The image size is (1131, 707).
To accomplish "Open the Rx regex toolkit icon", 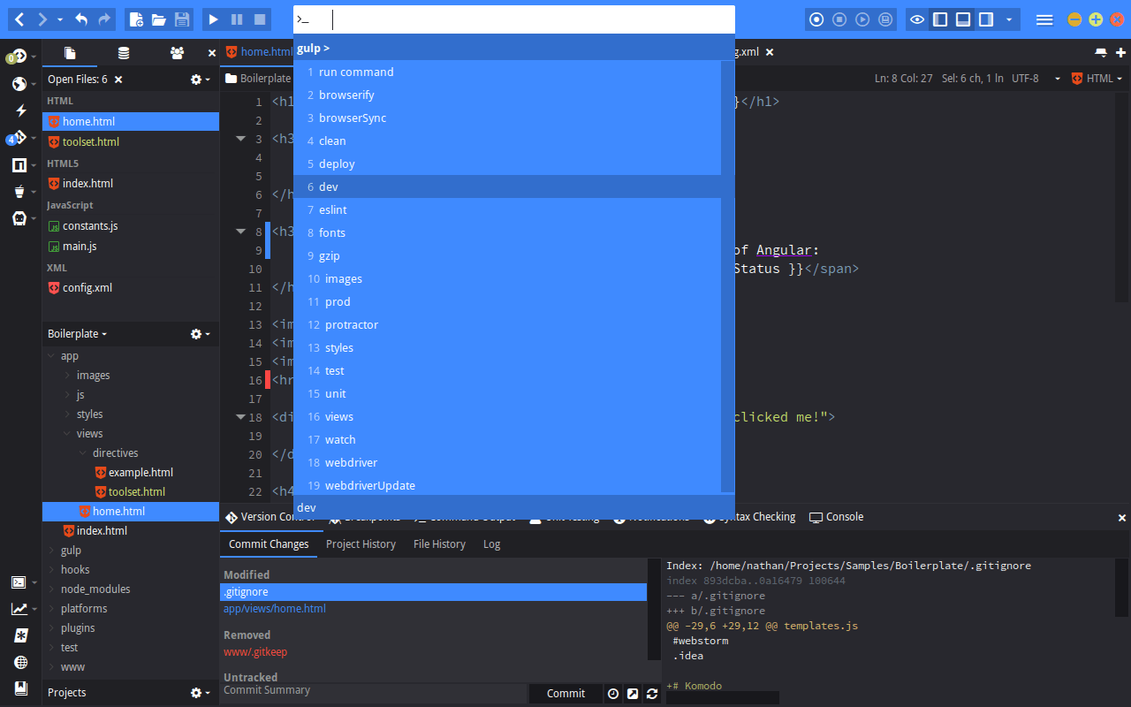I will point(21,635).
